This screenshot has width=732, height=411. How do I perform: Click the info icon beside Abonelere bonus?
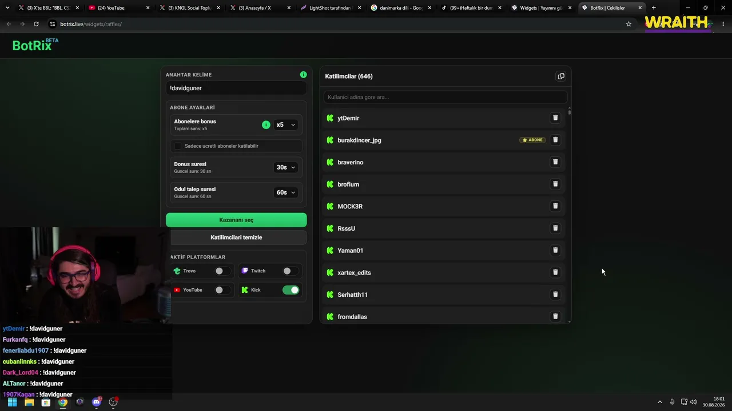266,124
